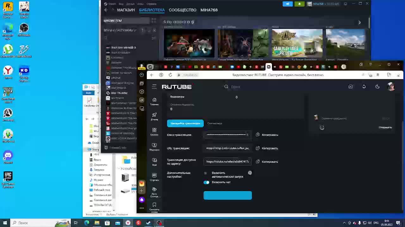Click Steam broadcast announcements megaphone button
The width and height of the screenshot is (405, 227).
(x=287, y=4)
